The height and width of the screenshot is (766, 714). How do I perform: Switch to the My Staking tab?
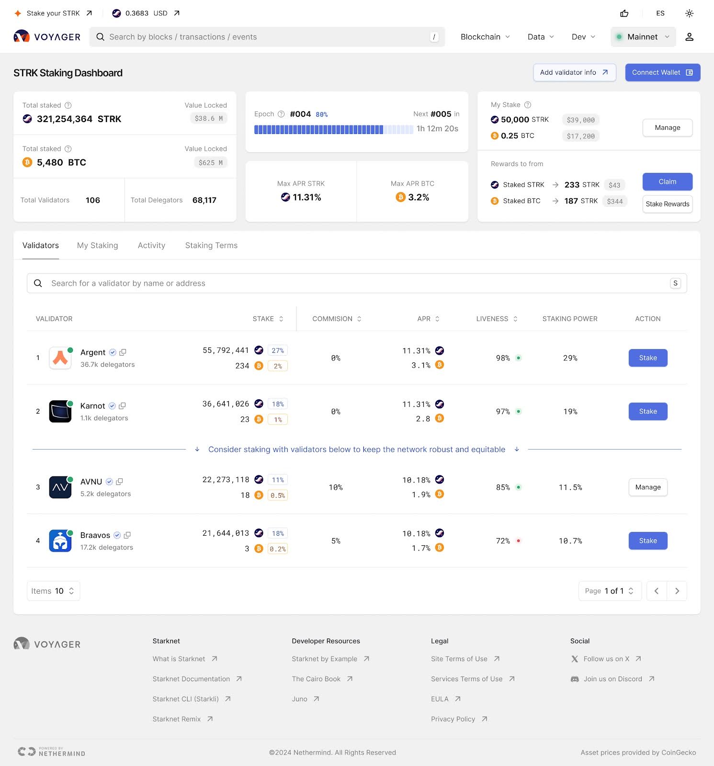click(97, 246)
